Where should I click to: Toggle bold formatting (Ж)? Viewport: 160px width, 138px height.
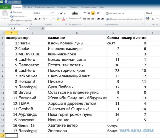click(35, 19)
